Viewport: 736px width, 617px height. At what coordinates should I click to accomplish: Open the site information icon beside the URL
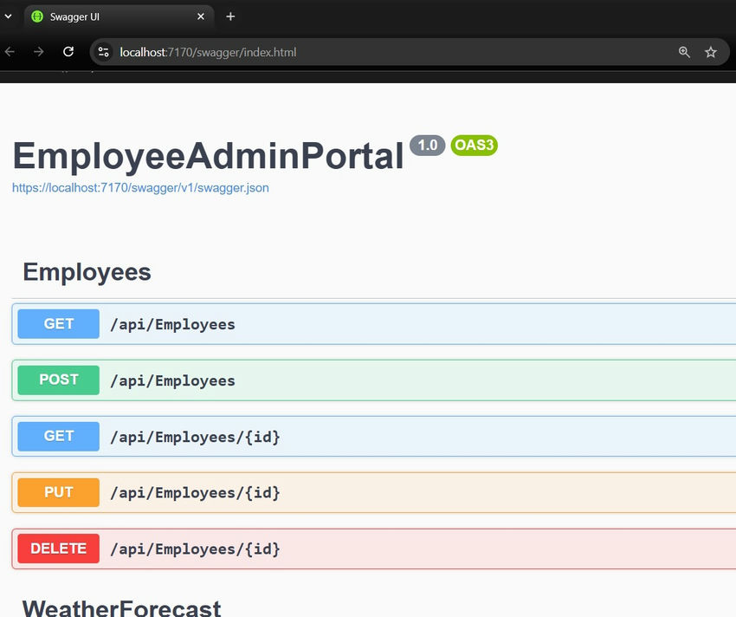click(104, 52)
